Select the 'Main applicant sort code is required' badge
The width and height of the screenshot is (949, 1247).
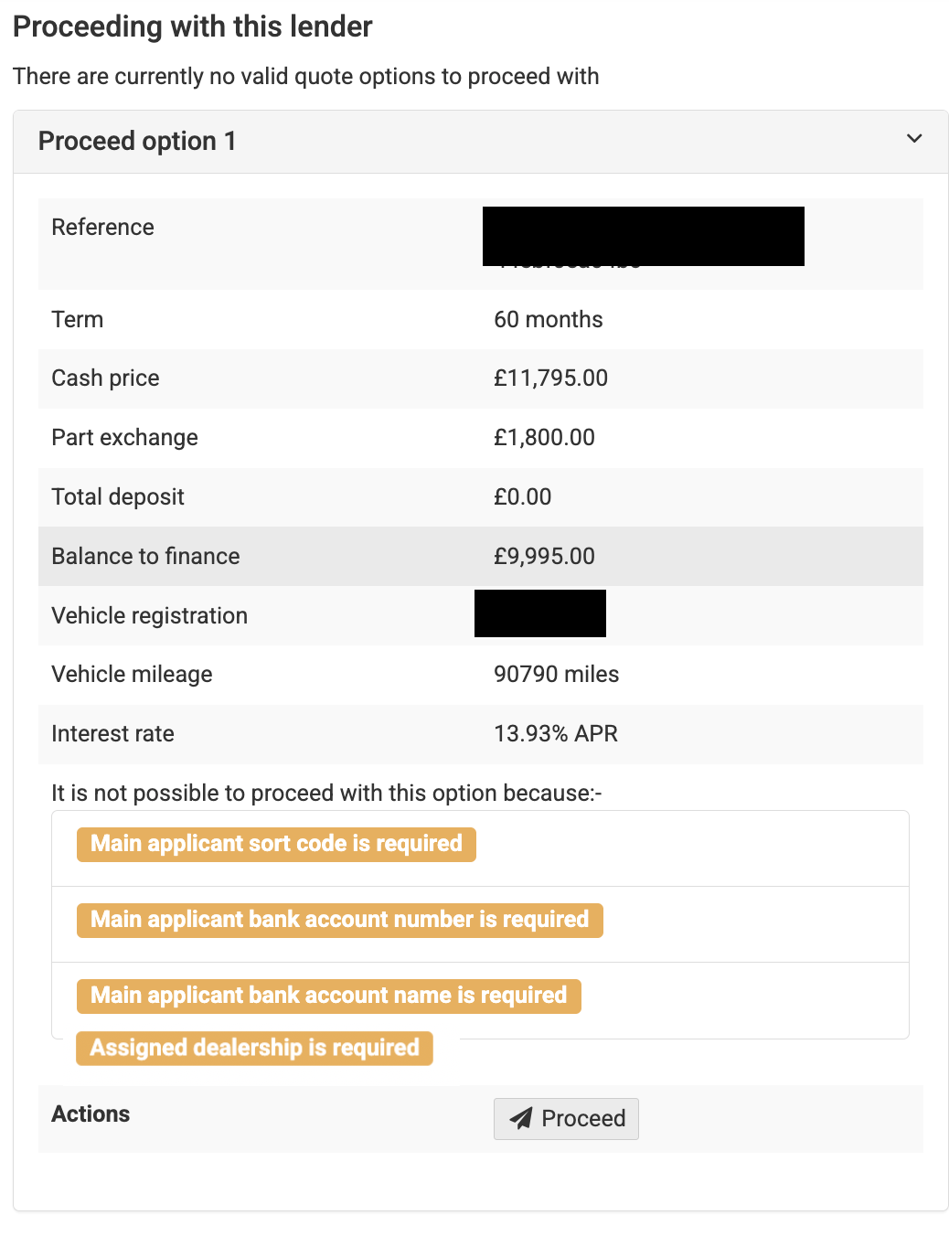275,844
